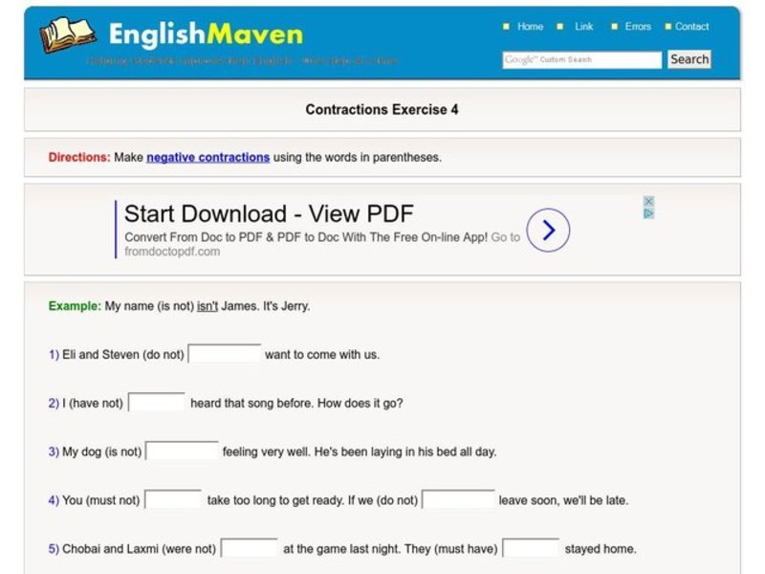Click the yellow square bullet beside Contact

(x=669, y=27)
